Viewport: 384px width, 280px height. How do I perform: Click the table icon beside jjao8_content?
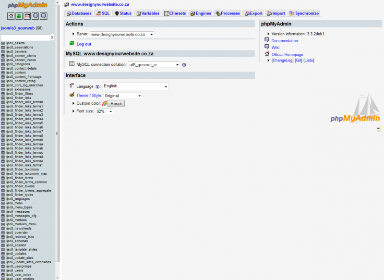(3, 73)
